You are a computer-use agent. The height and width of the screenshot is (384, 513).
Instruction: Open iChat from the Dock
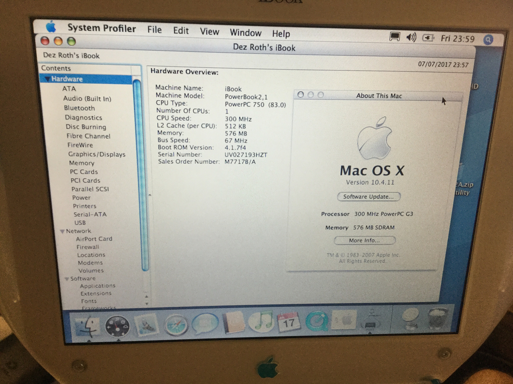205,324
